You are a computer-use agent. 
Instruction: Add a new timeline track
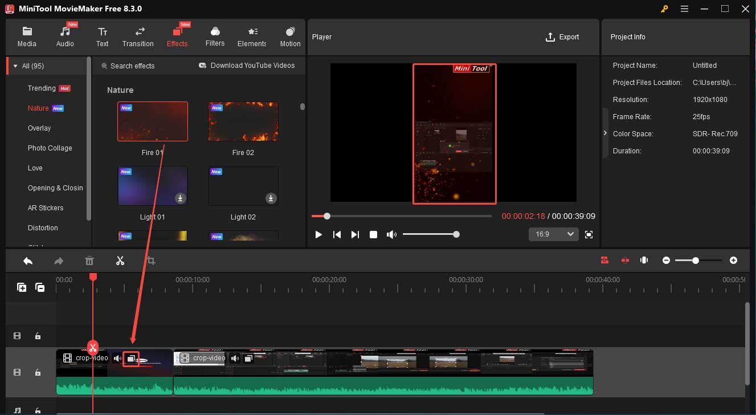pyautogui.click(x=22, y=288)
